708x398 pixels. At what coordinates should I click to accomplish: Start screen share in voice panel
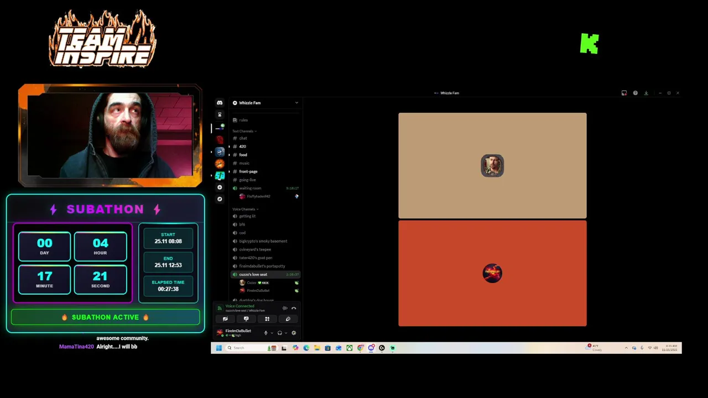pos(246,319)
